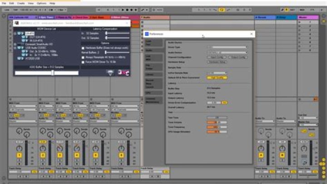Adjust the ASIO Buffer Size slider
Image resolution: width=327 pixels, height=184 pixels.
[47, 73]
